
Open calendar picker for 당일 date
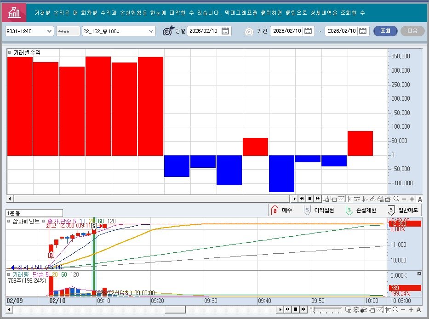point(225,31)
